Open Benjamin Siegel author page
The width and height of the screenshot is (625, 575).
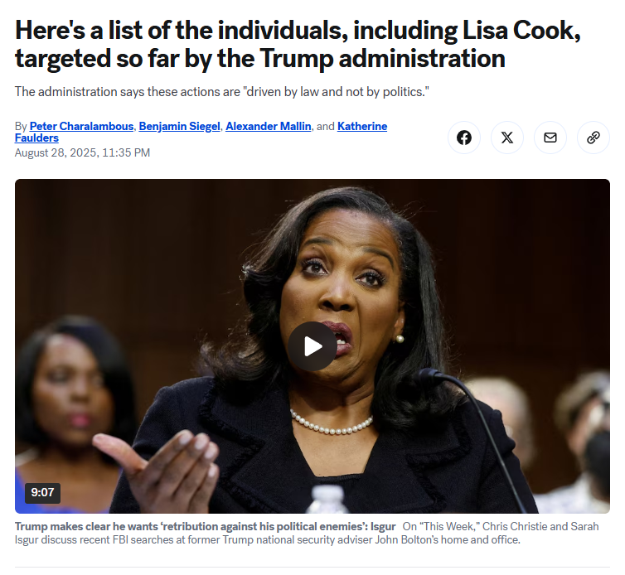coord(179,126)
